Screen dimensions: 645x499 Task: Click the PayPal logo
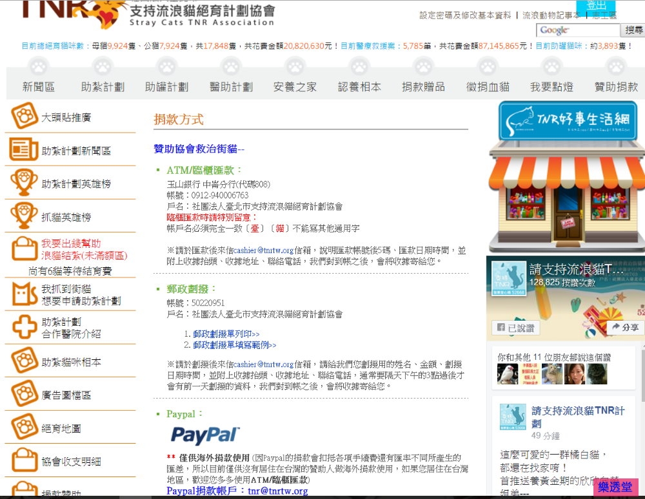click(x=204, y=435)
